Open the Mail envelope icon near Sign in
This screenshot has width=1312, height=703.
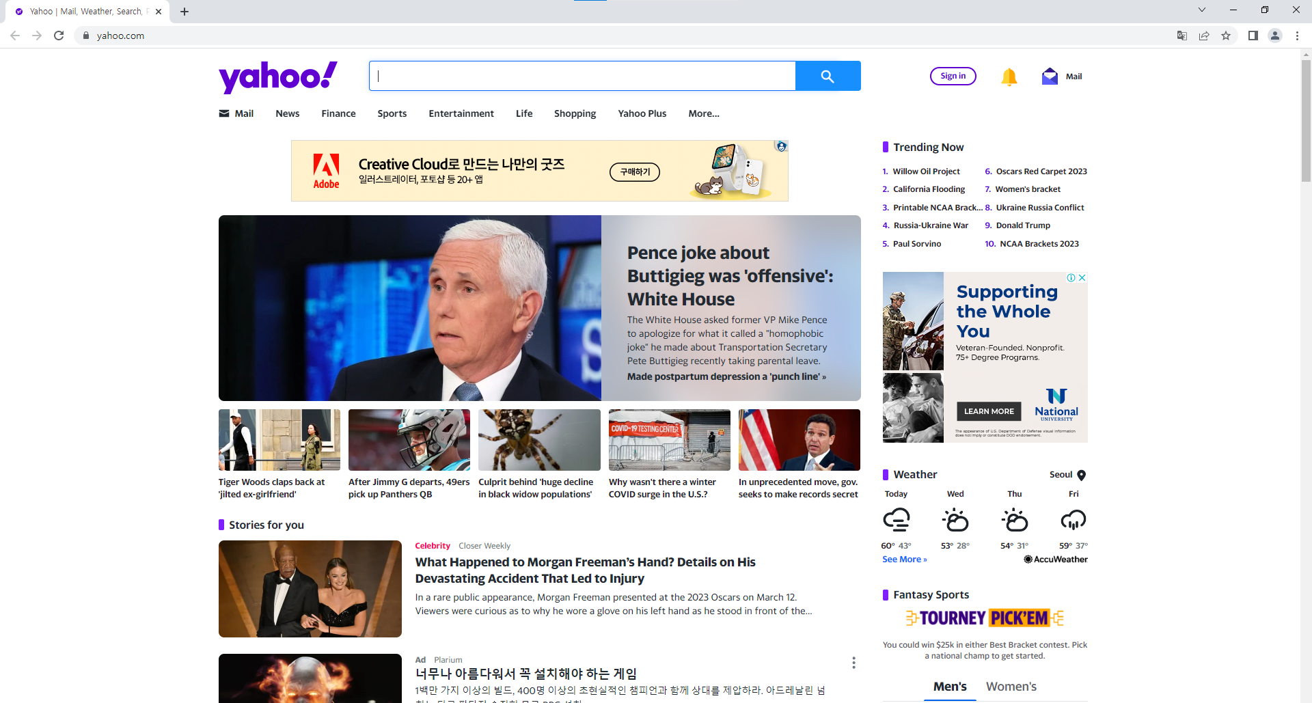click(1050, 77)
